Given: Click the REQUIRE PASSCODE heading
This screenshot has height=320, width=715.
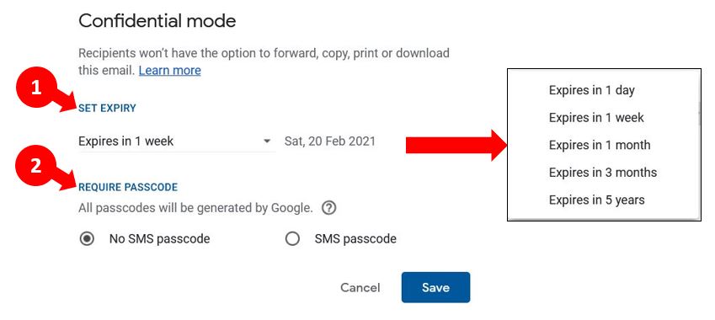Looking at the screenshot, I should click(128, 187).
